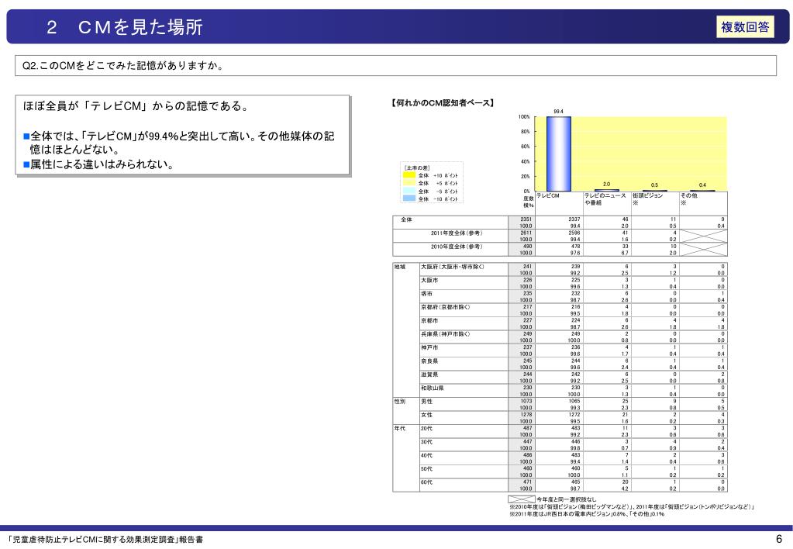Click the '40代' row label

pyautogui.click(x=426, y=455)
